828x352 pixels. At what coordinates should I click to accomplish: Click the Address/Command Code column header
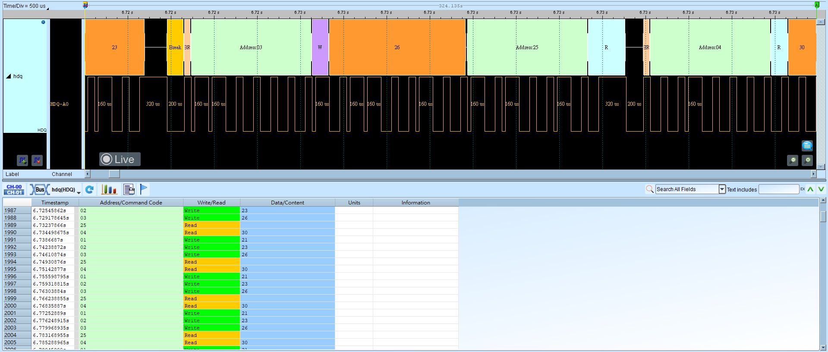[x=131, y=202]
